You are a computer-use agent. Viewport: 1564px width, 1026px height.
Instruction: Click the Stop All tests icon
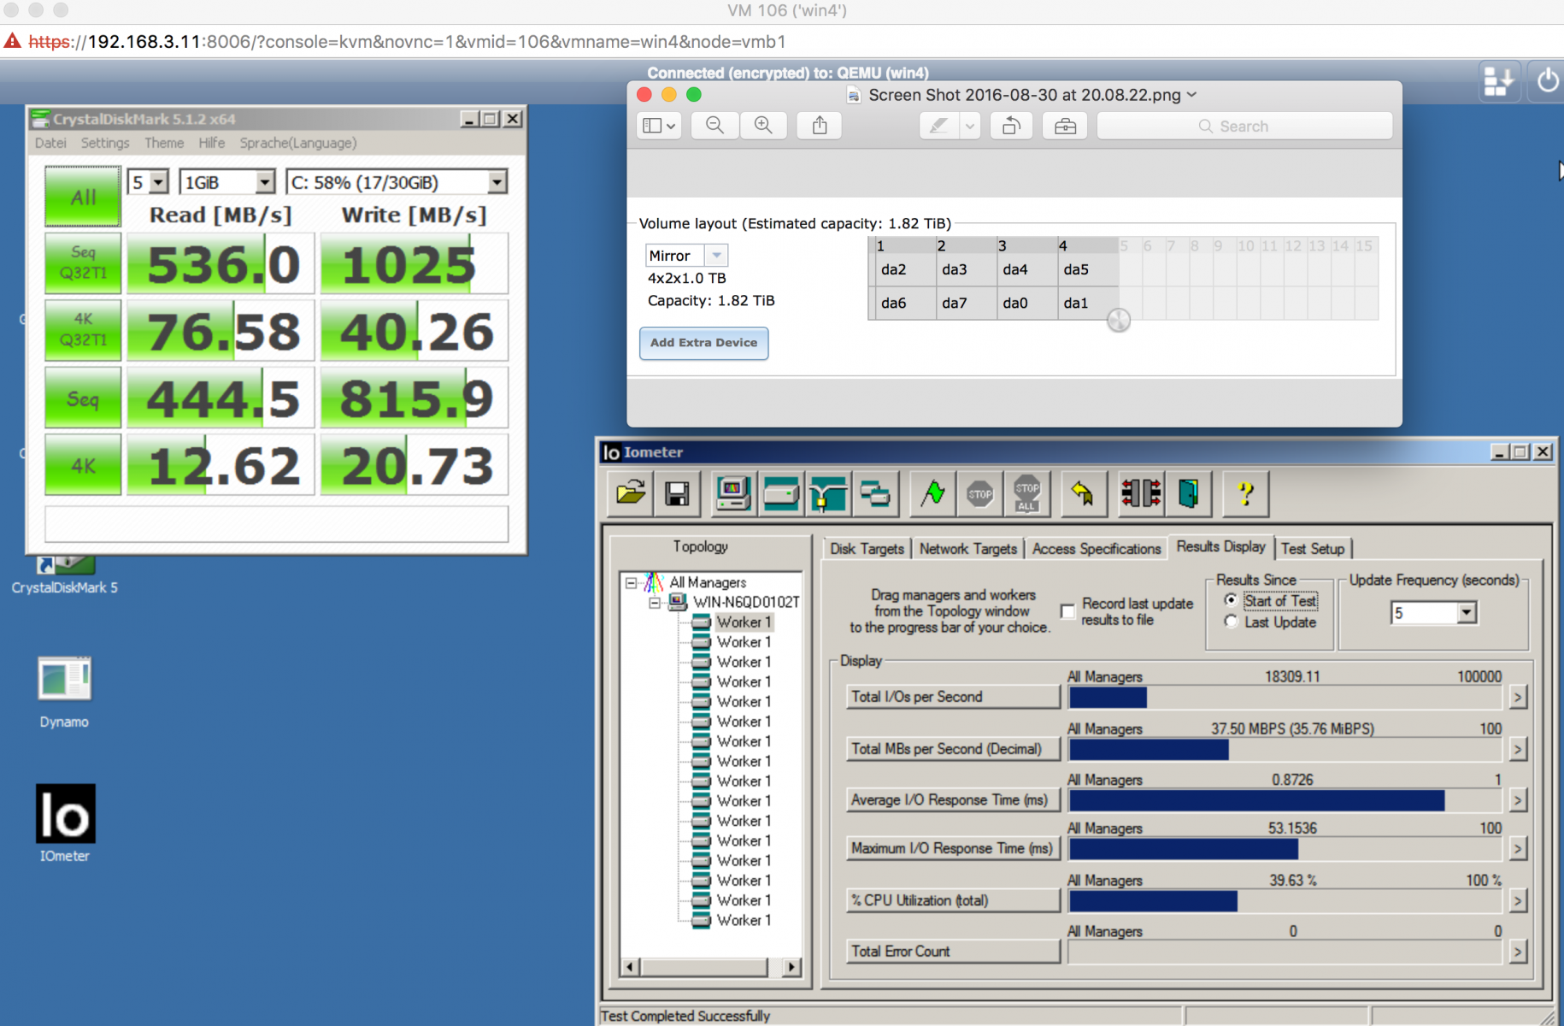pyautogui.click(x=1026, y=493)
